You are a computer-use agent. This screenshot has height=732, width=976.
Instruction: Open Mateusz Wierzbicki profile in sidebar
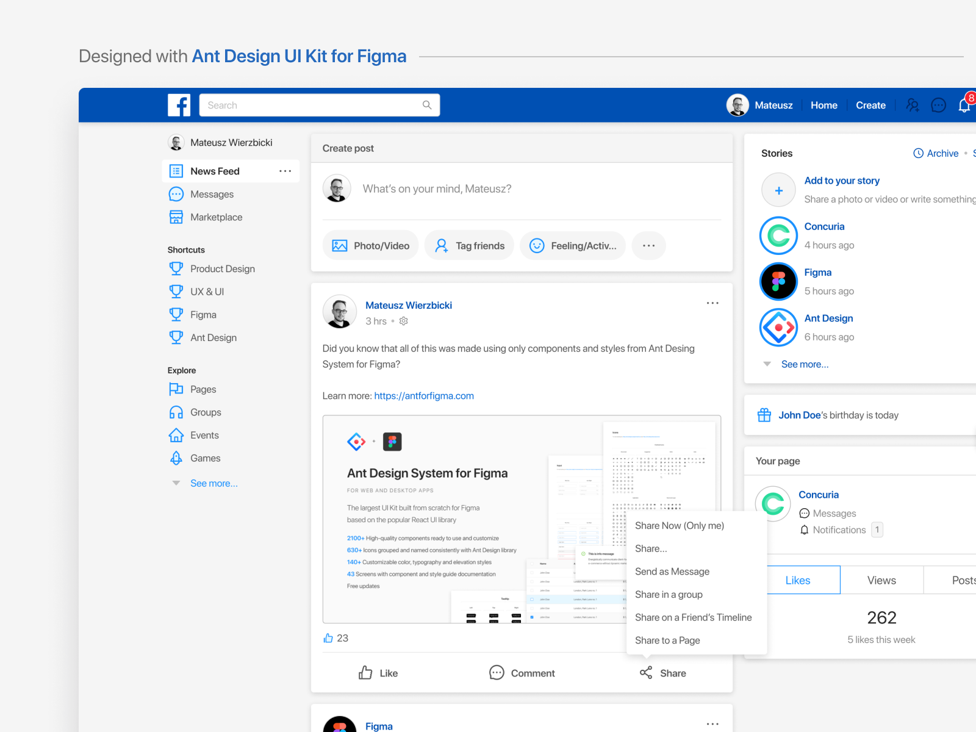pyautogui.click(x=220, y=142)
